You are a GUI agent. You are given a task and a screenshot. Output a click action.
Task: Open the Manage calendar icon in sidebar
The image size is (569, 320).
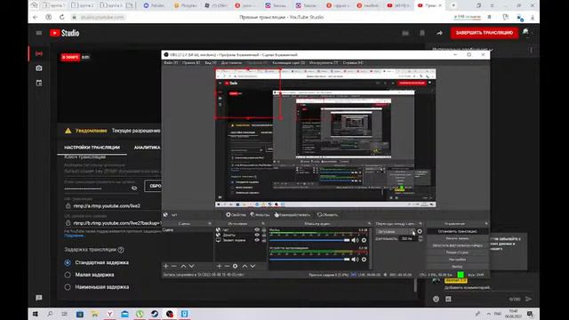39,83
